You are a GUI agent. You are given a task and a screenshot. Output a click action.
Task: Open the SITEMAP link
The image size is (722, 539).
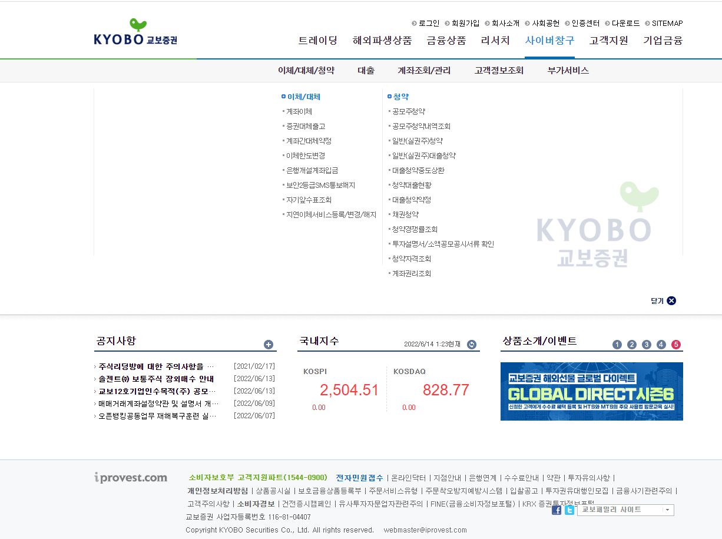click(667, 23)
